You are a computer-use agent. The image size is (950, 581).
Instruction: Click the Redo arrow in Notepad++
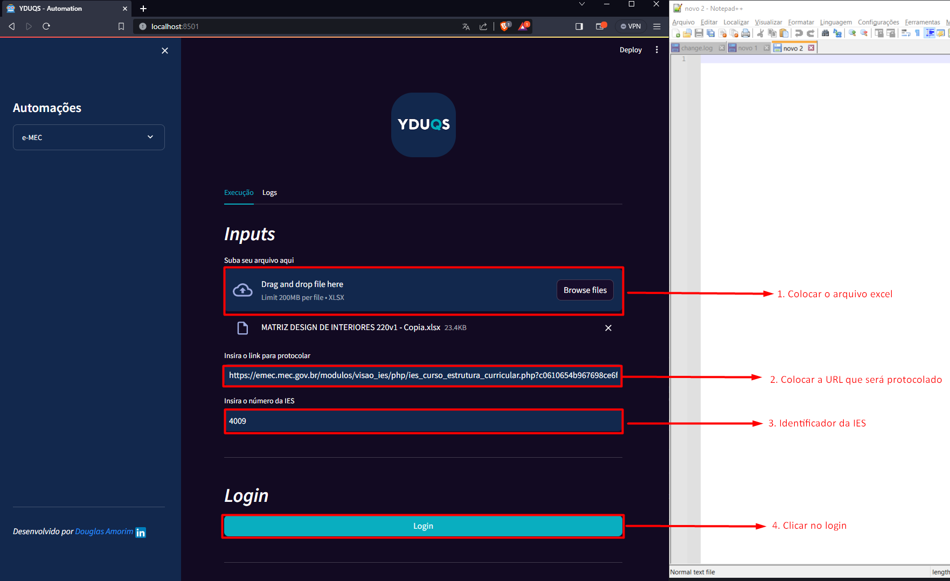tap(810, 33)
